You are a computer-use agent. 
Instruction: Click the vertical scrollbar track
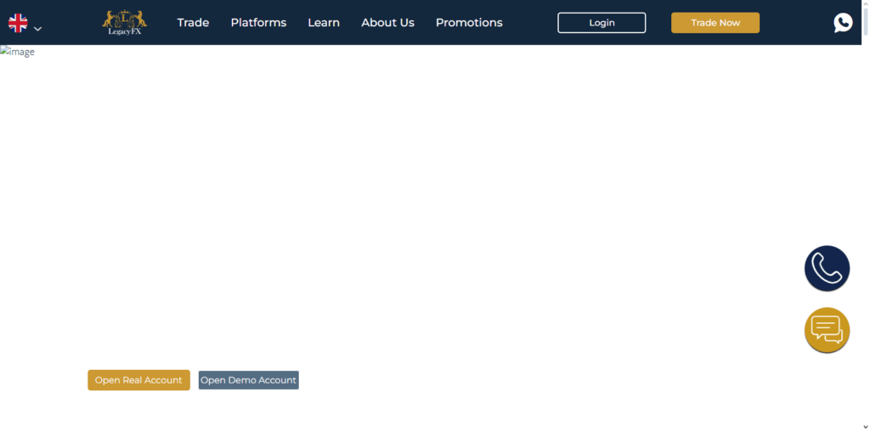[x=865, y=212]
